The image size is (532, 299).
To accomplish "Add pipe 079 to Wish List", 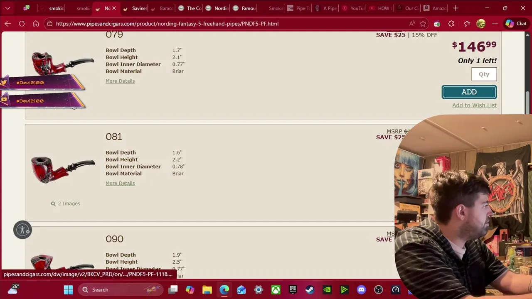I will (x=474, y=105).
